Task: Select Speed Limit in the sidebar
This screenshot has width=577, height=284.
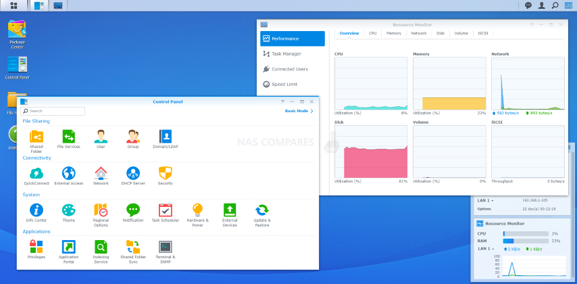Action: tap(284, 85)
